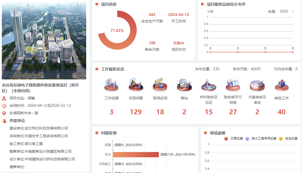The image size is (302, 173).
Task: Click the 71.83% progress donut chart
Action: (117, 30)
